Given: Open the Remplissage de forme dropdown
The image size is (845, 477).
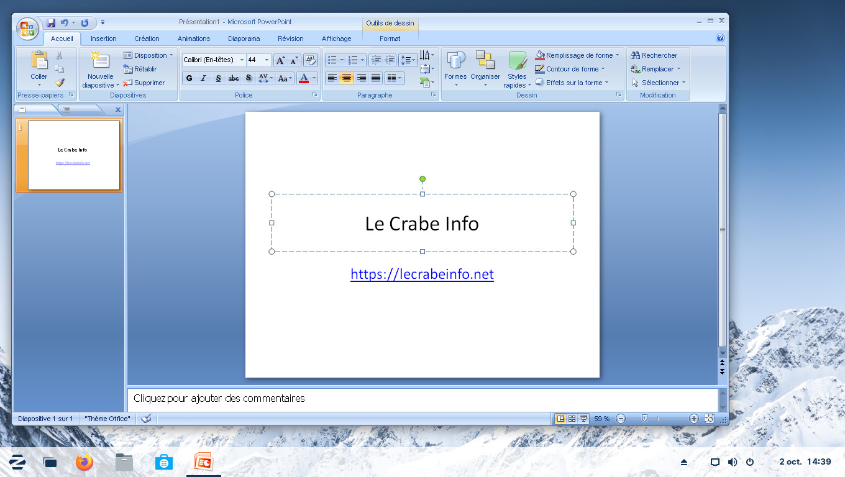Looking at the screenshot, I should [577, 55].
